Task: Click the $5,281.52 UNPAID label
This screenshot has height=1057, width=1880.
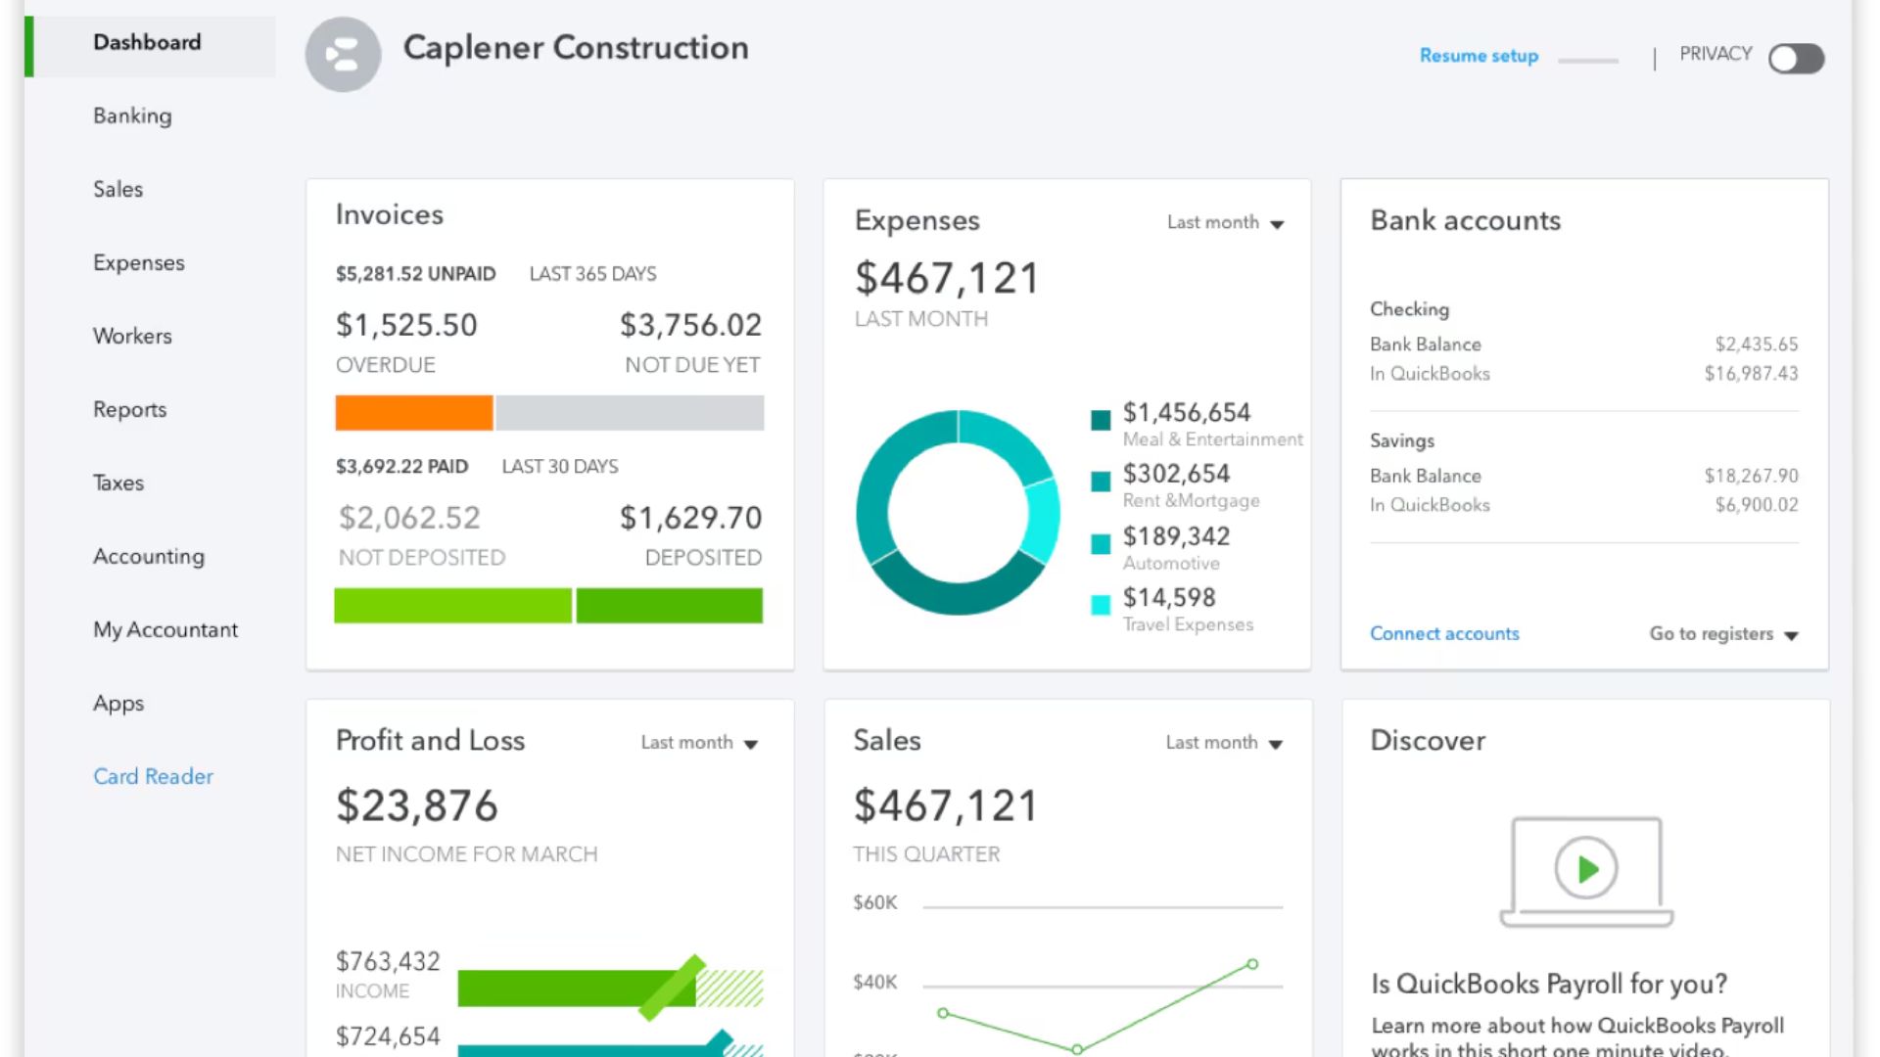Action: point(416,274)
